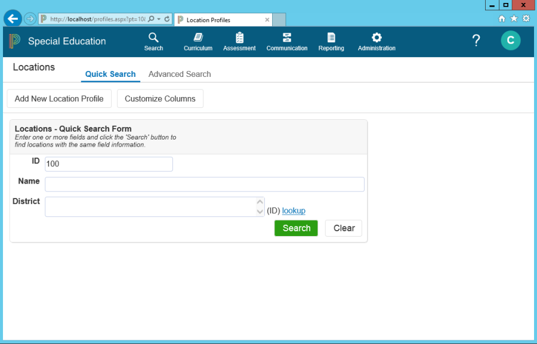The height and width of the screenshot is (344, 537).
Task: Click into the Name input field
Action: (204, 184)
